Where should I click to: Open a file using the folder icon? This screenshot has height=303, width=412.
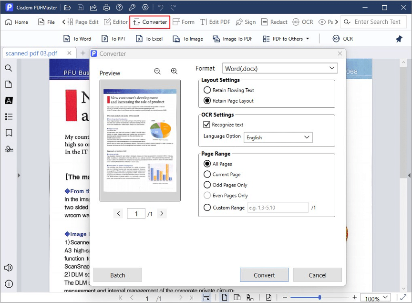click(67, 7)
